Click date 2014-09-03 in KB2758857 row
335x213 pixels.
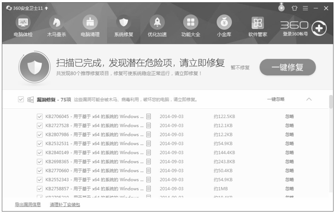coord(172,189)
